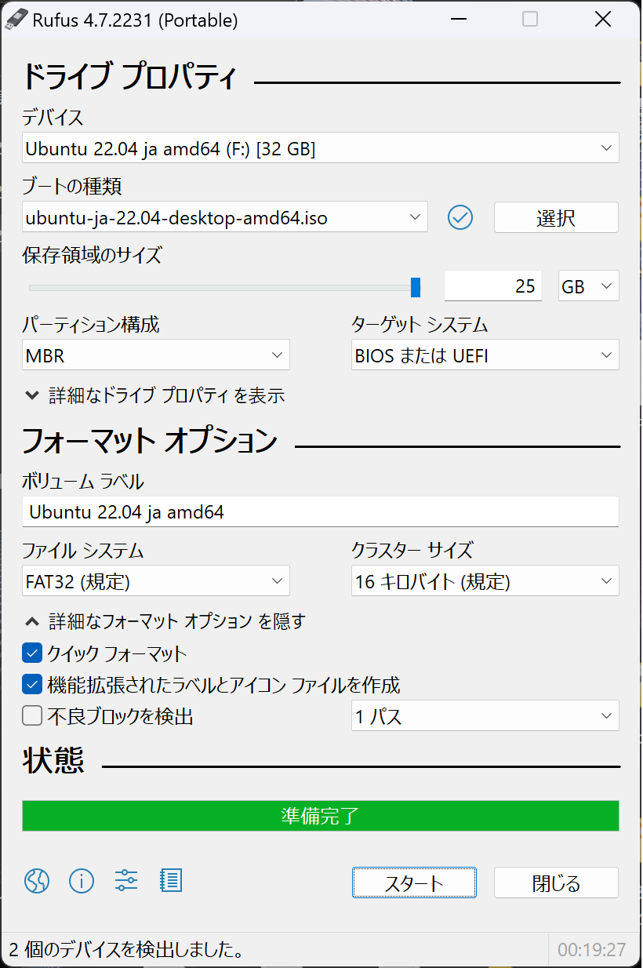Click the checksum checkmark circle icon
Screen dimensions: 643x968
tap(460, 217)
